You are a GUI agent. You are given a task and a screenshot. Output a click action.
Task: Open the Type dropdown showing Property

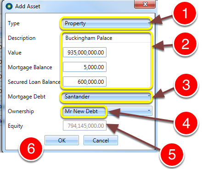click(x=107, y=23)
